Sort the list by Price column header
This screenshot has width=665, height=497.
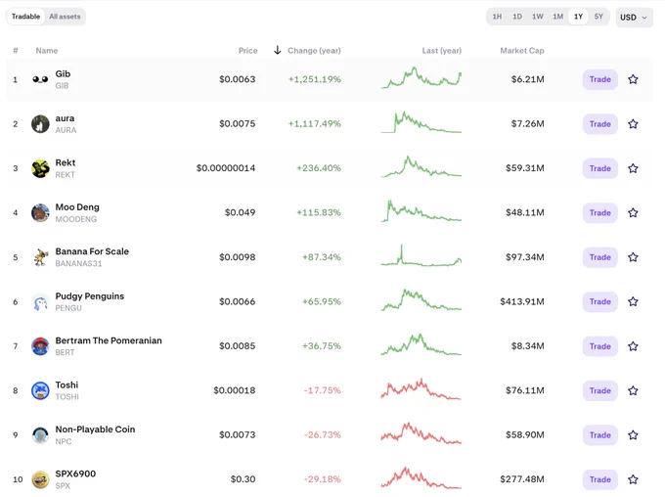[247, 51]
